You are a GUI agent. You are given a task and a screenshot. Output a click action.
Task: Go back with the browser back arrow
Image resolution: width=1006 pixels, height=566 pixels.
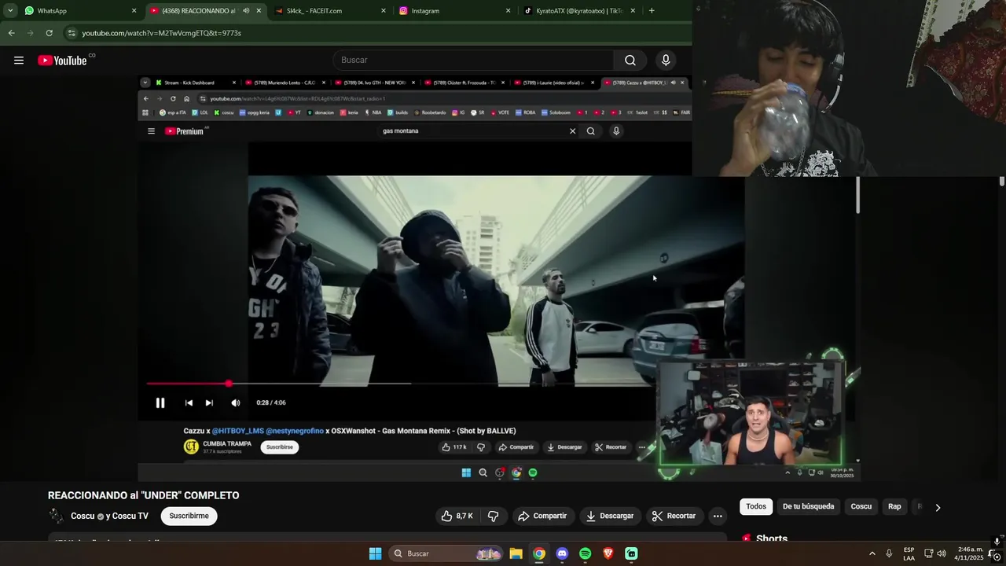coord(11,33)
